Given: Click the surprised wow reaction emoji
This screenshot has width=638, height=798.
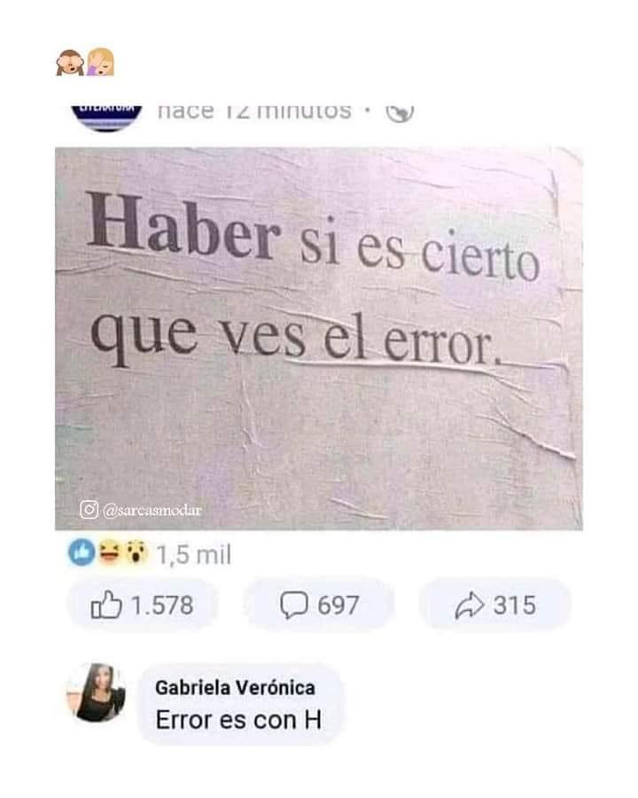Looking at the screenshot, I should click(x=136, y=553).
